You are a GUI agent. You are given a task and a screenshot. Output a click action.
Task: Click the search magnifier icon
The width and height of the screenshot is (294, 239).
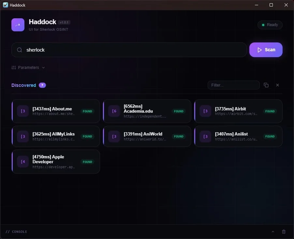(x=19, y=50)
